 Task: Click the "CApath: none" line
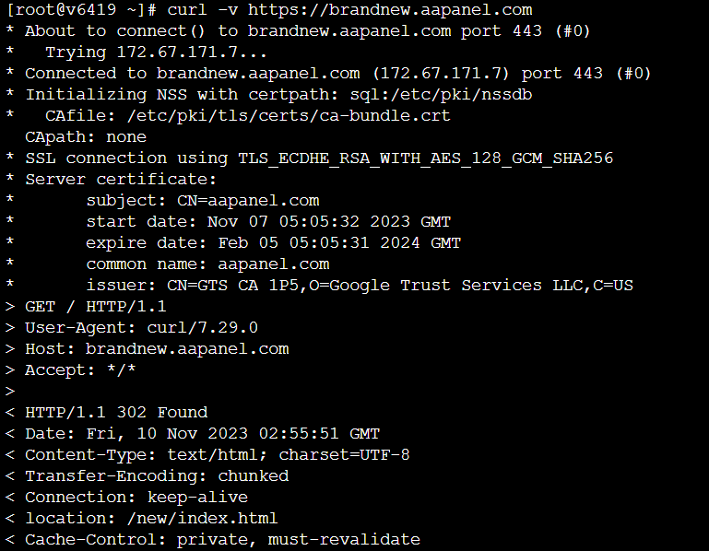coord(85,136)
